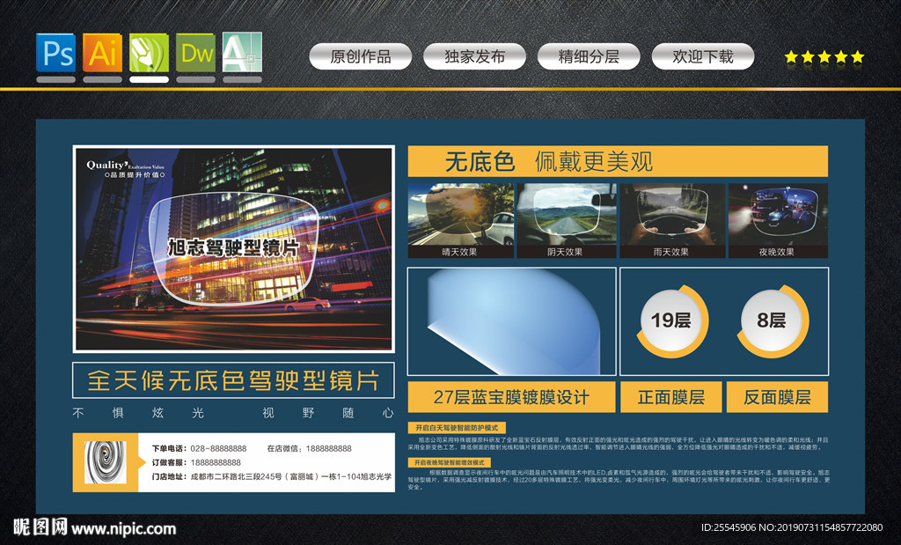Screen dimensions: 901x545
Task: Click the 19层 circular gauge
Action: (x=670, y=320)
